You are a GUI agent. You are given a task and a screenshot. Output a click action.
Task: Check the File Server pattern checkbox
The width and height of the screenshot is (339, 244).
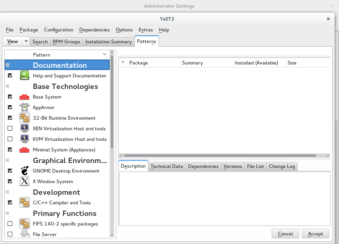click(x=10, y=234)
